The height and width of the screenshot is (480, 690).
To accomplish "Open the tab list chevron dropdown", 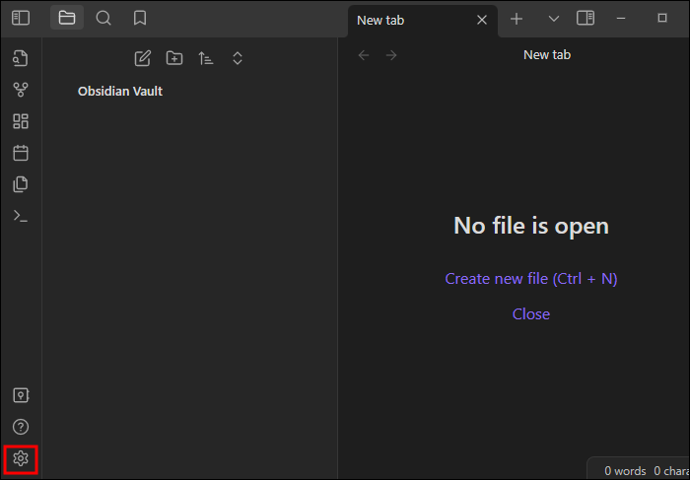I will [554, 19].
